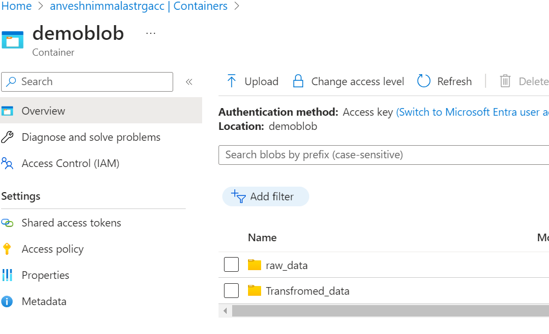Image resolution: width=549 pixels, height=334 pixels.
Task: Click the Delete trash can icon
Action: [505, 81]
